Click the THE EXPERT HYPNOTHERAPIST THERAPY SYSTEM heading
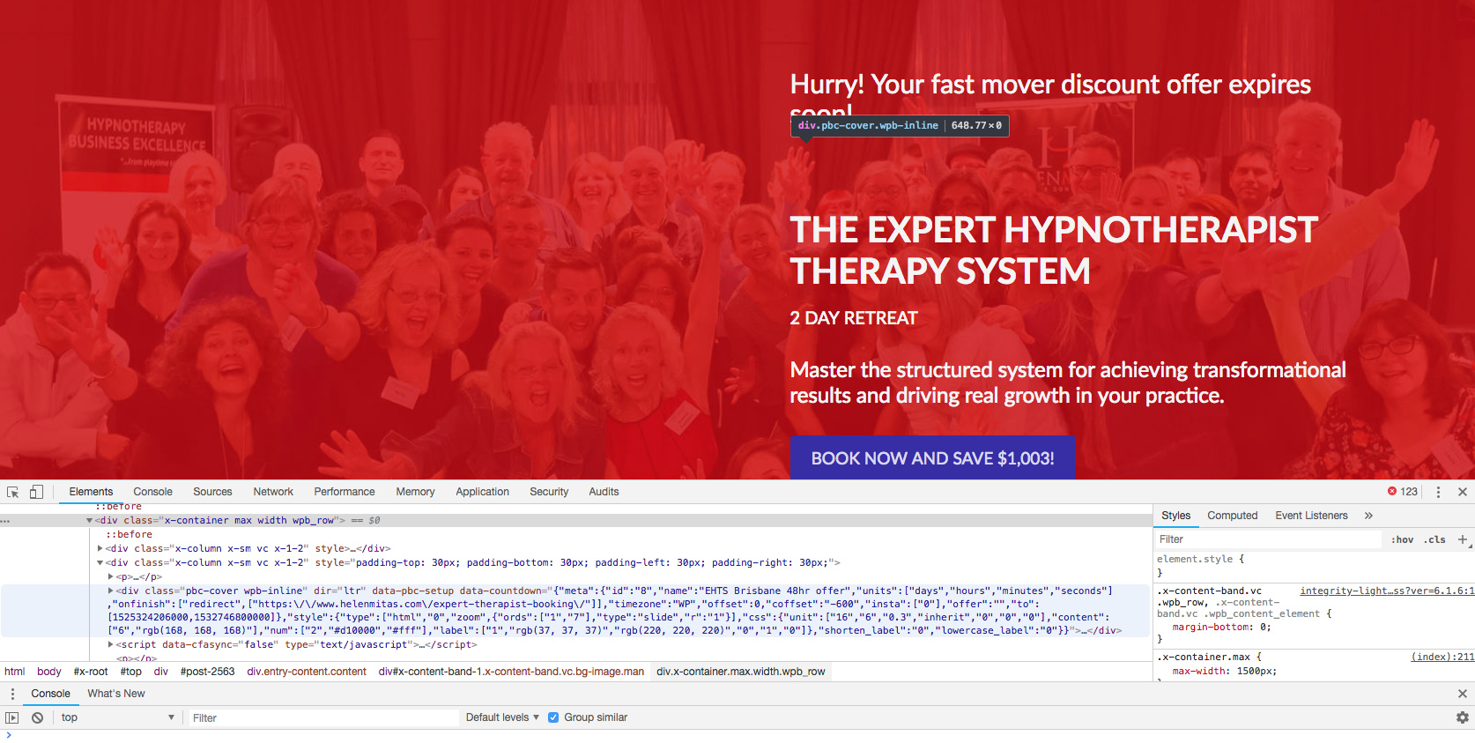The height and width of the screenshot is (743, 1475). (1054, 250)
